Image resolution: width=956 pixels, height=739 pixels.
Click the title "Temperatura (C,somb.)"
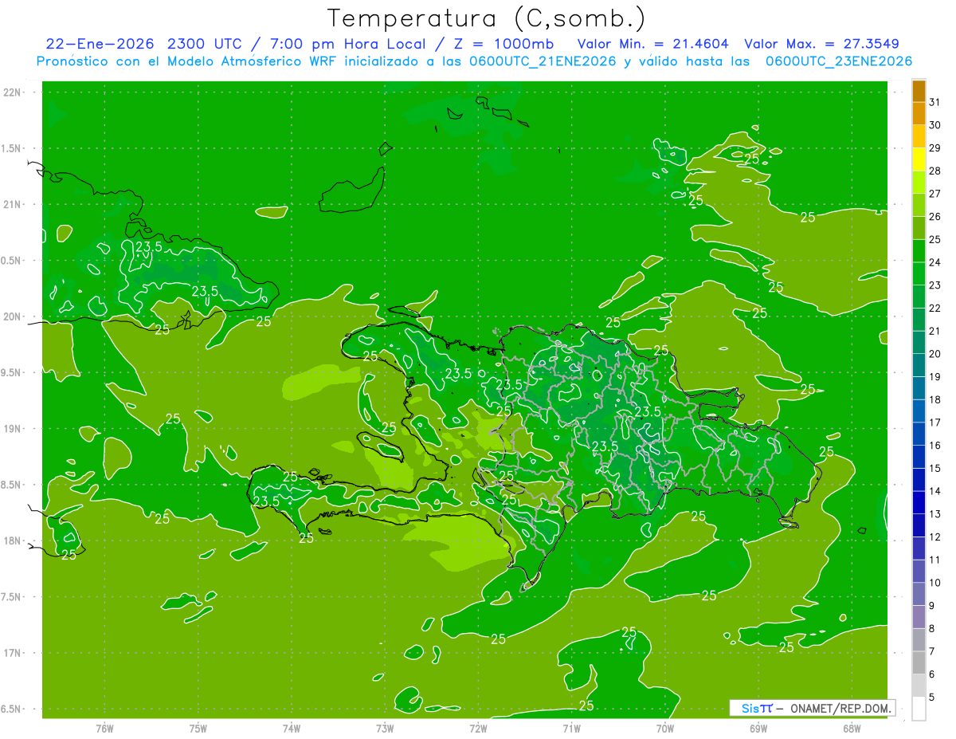(487, 19)
